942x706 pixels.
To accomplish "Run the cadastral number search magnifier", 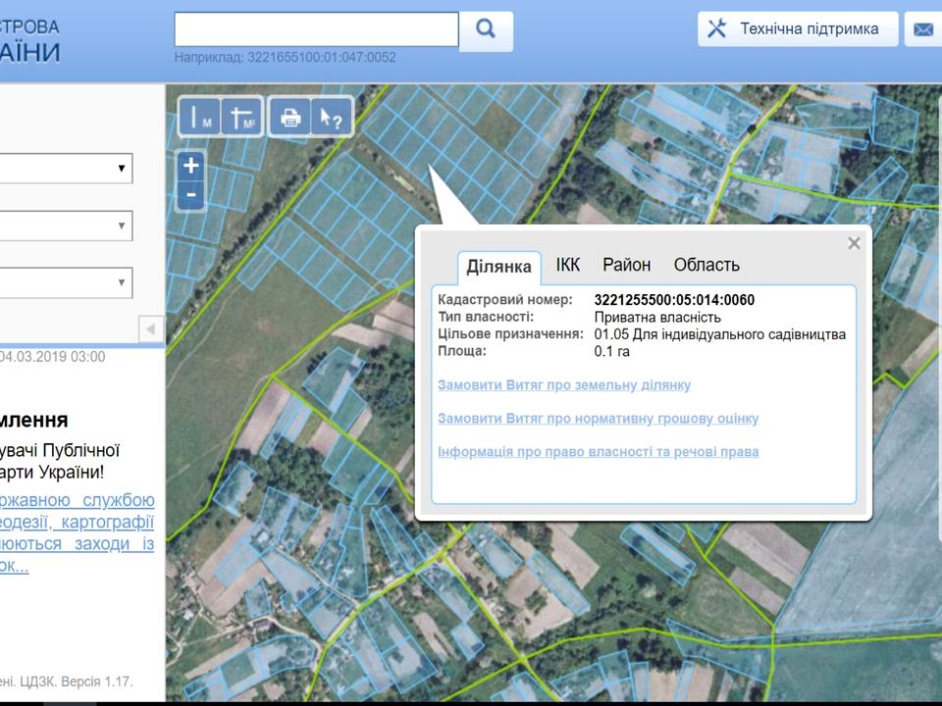I will pos(486,29).
